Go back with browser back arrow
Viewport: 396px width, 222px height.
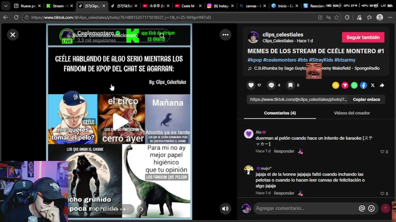[6, 17]
